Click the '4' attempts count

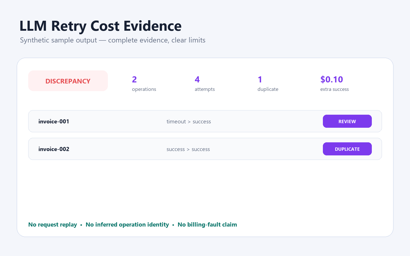click(197, 80)
